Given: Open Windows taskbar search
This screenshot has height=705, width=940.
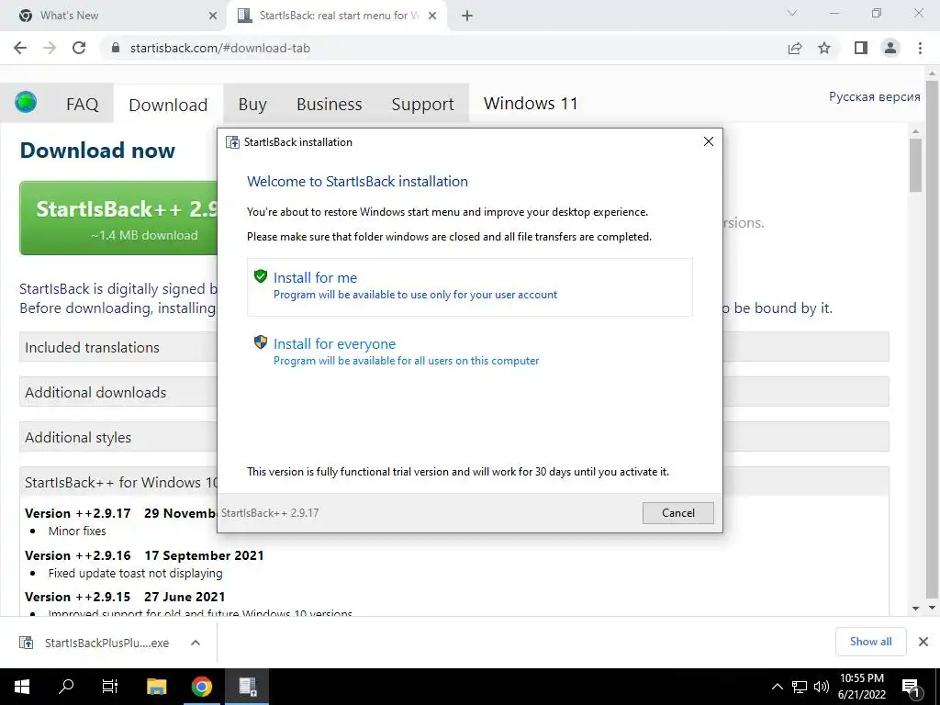Looking at the screenshot, I should click(x=66, y=687).
